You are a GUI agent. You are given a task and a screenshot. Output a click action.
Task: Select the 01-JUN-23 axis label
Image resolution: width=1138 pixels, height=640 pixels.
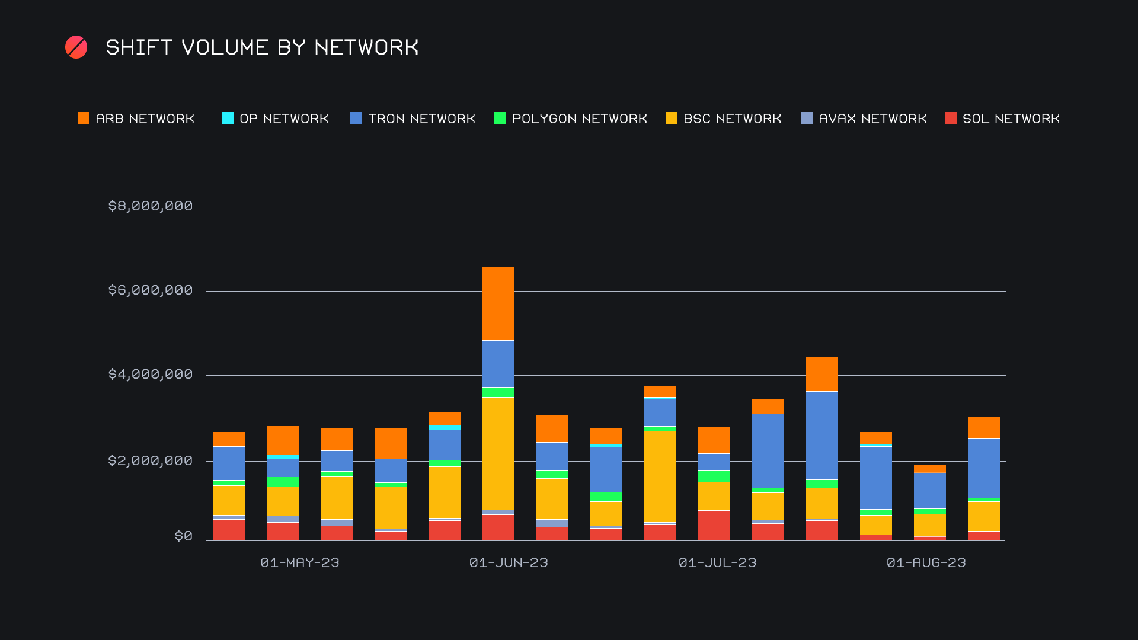(509, 562)
